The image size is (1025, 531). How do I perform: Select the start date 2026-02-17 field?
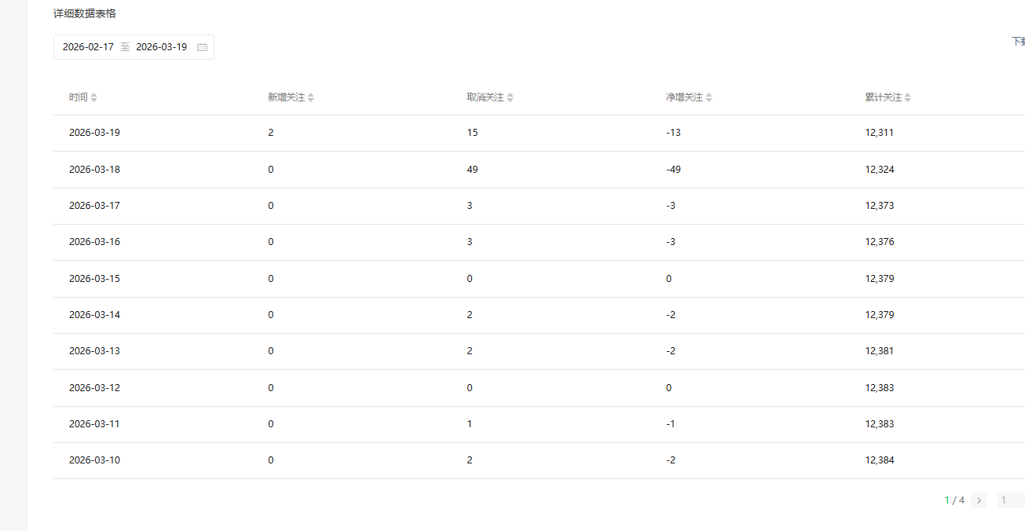point(88,47)
